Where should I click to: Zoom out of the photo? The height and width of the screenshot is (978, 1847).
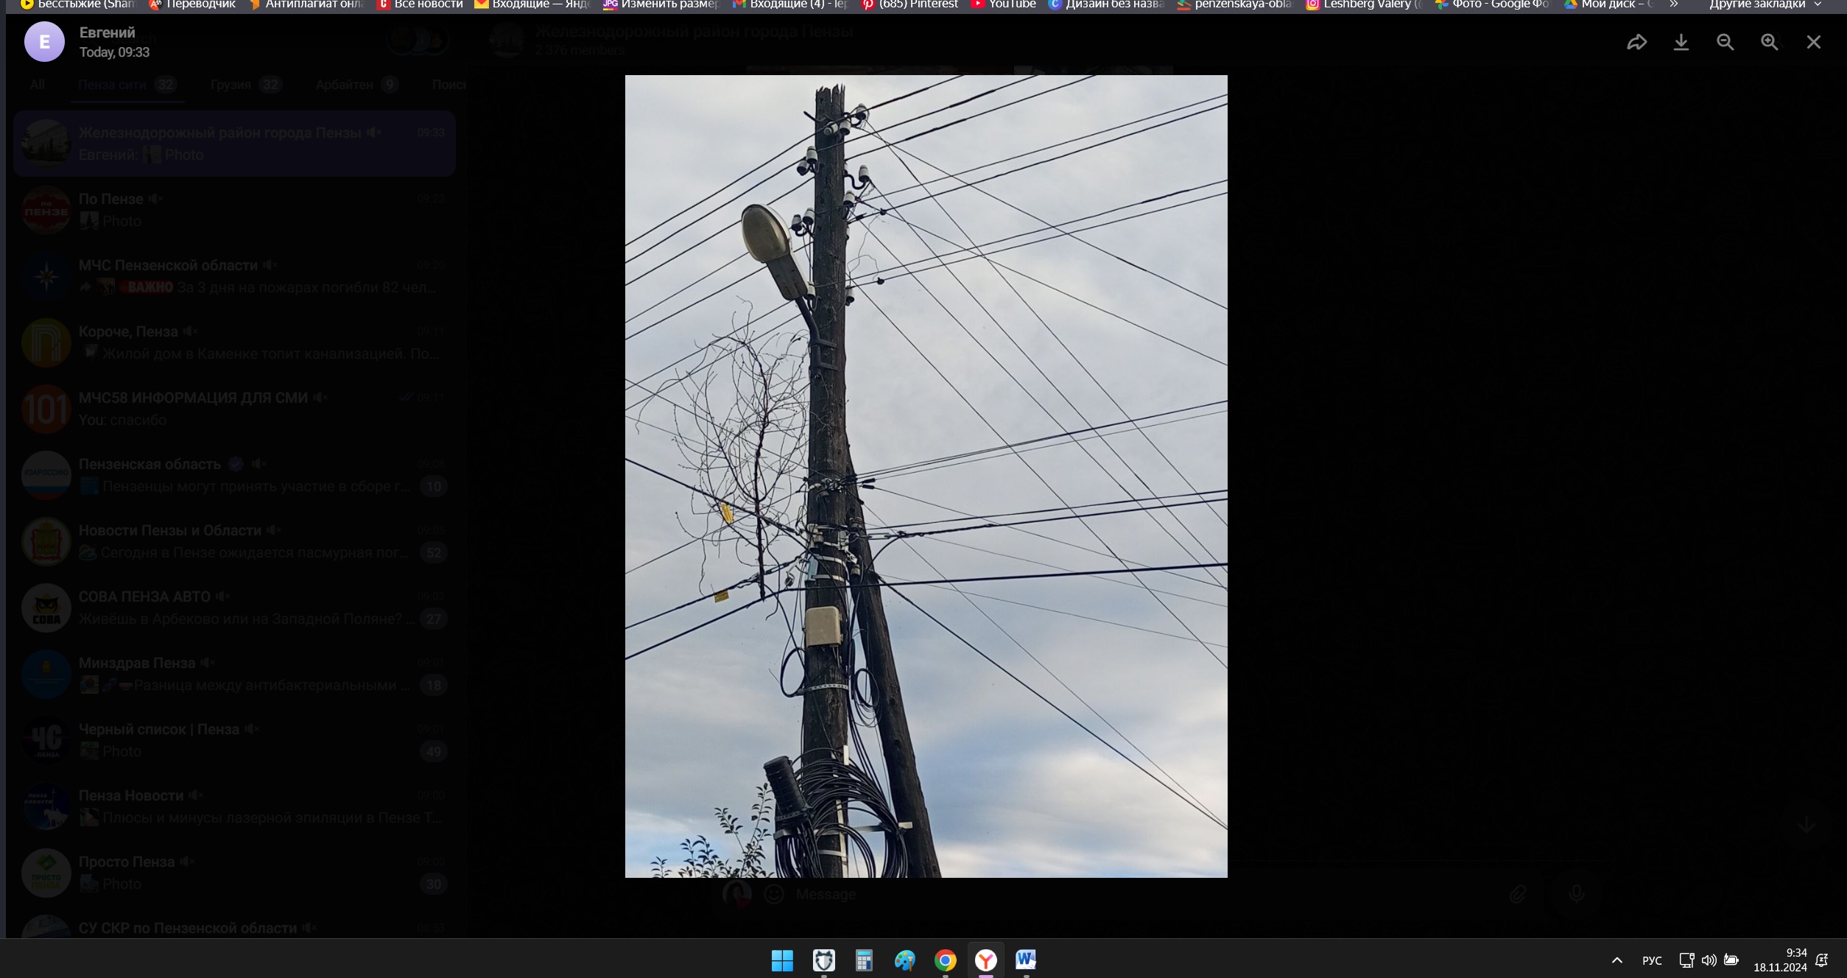point(1725,42)
